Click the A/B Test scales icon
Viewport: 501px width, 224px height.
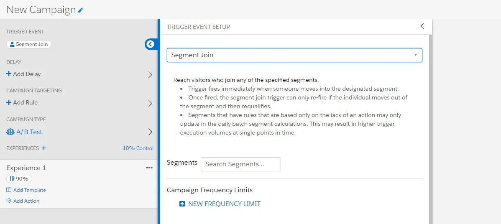click(10, 132)
